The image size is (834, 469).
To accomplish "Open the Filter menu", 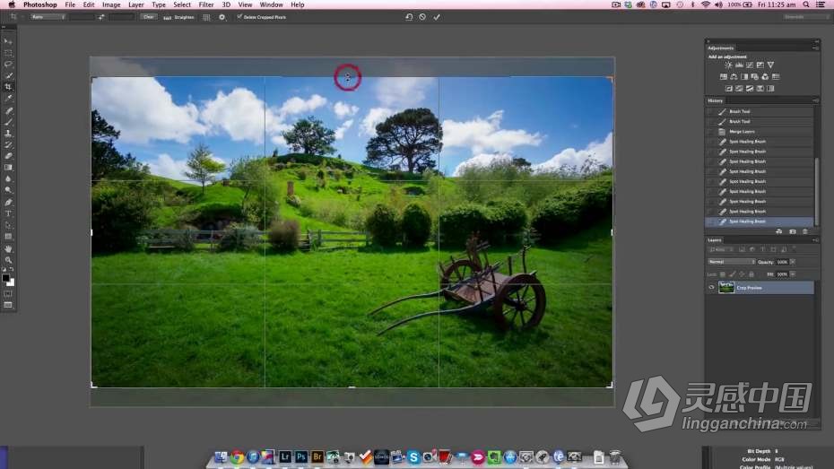I will 206,4.
